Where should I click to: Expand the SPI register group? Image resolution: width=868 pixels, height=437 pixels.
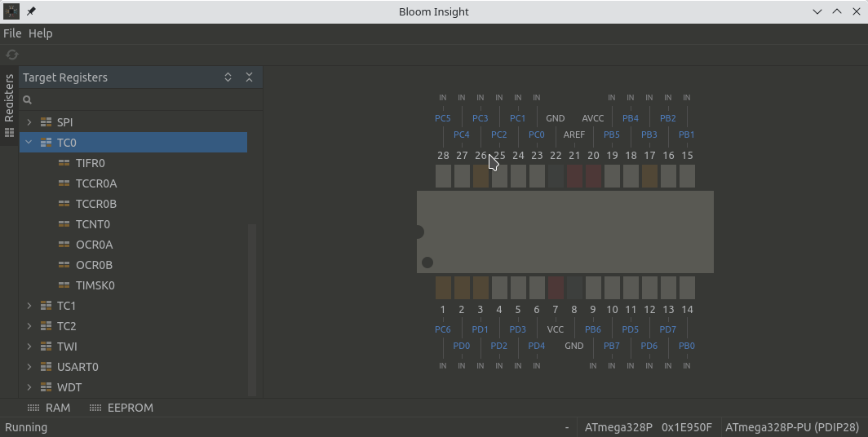(x=29, y=121)
